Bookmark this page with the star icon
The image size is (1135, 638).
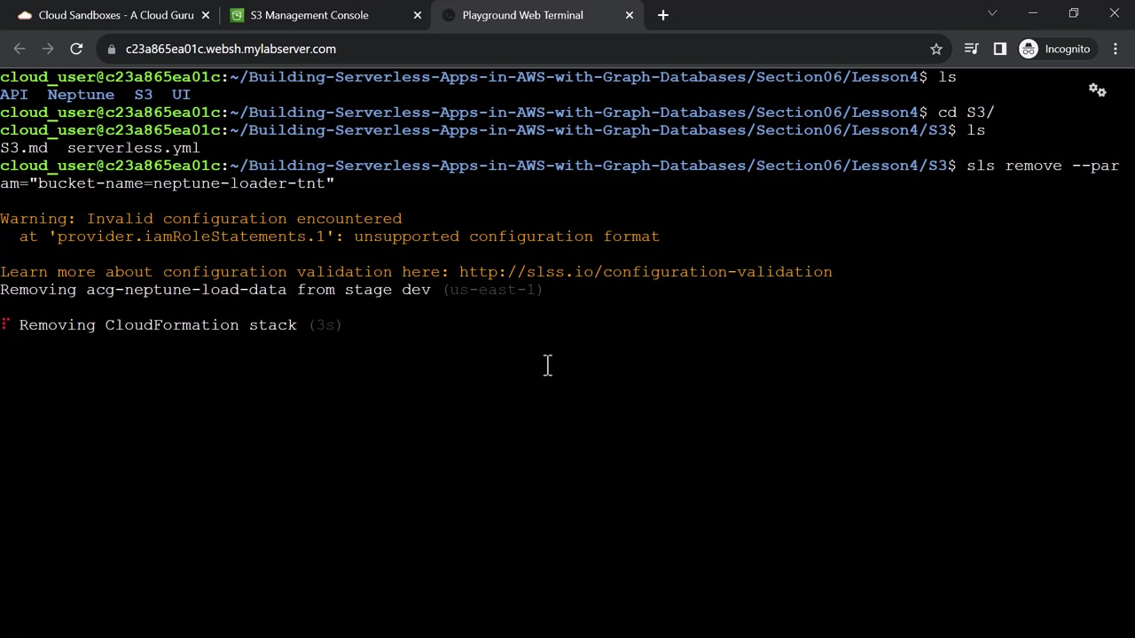pyautogui.click(x=935, y=49)
